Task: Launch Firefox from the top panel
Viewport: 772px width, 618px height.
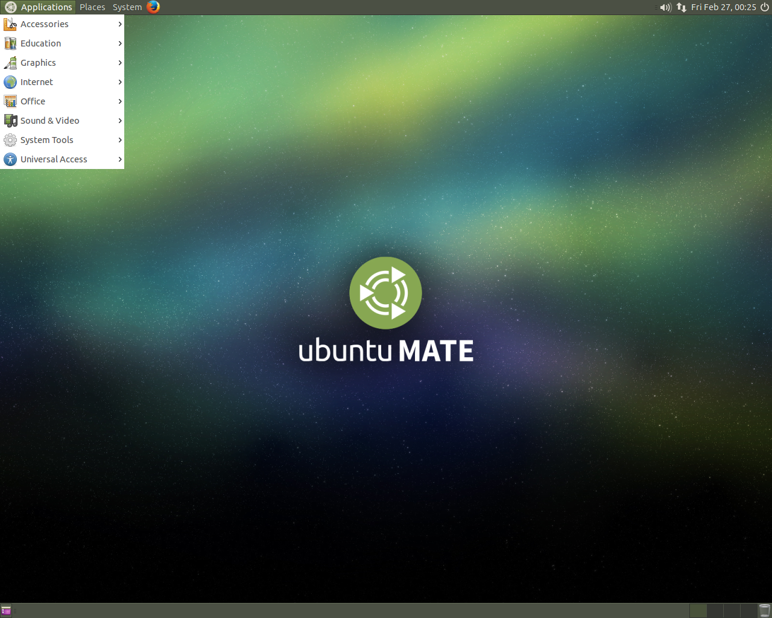Action: [x=153, y=7]
